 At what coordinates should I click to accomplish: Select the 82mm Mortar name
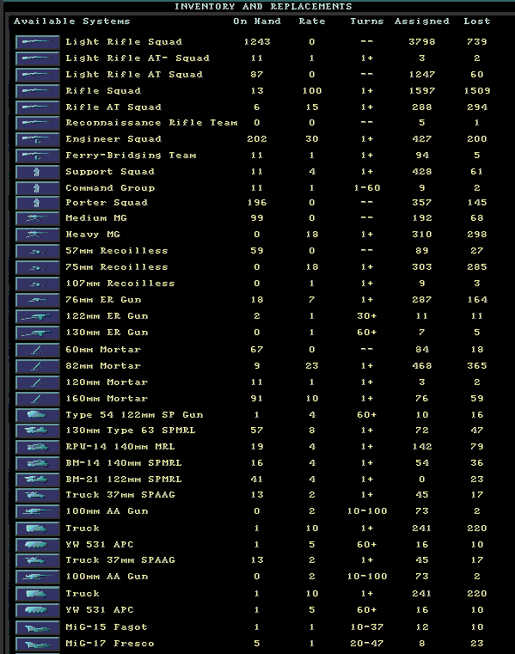[x=103, y=366]
